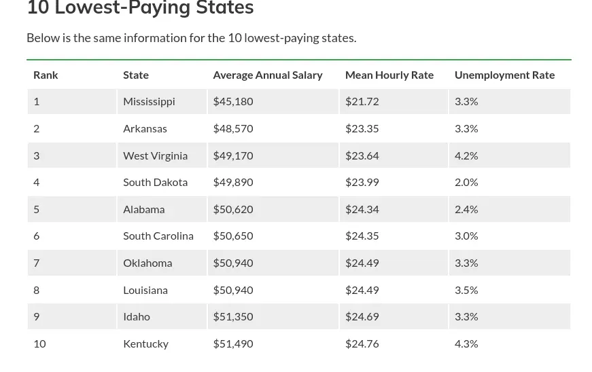
Task: Select the South Carolina cell
Action: point(158,236)
